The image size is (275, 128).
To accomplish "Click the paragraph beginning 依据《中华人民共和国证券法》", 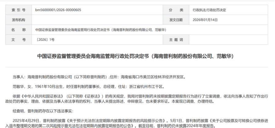I will click(x=137, y=99).
